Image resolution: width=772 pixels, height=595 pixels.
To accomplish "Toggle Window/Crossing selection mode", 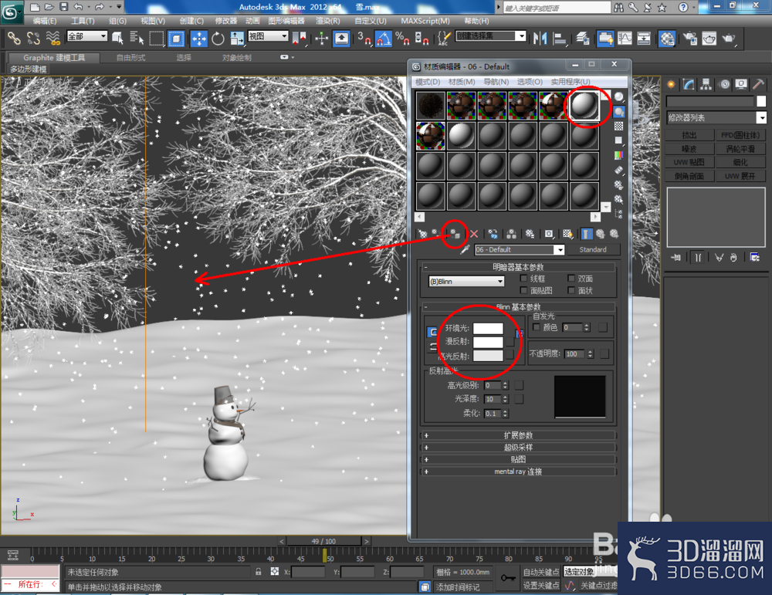I will (x=176, y=38).
